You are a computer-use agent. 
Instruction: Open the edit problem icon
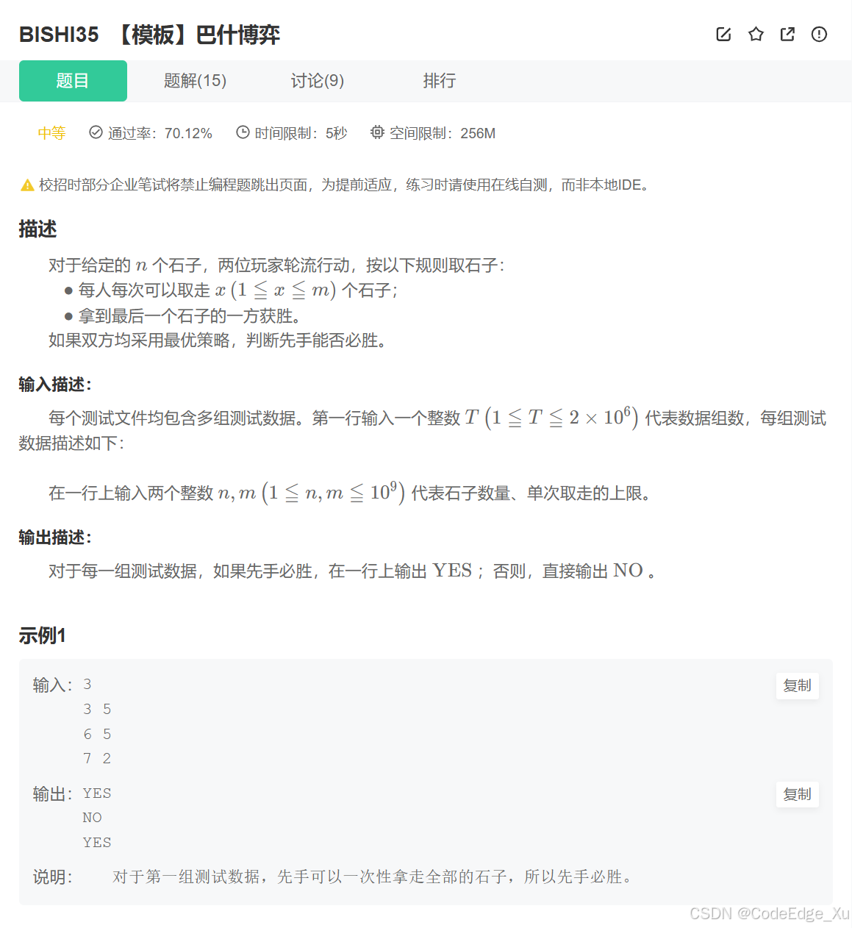point(723,34)
